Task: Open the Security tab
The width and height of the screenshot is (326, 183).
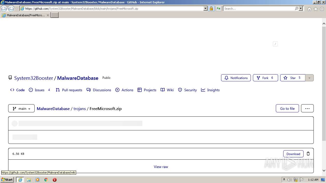Action: coord(187,90)
